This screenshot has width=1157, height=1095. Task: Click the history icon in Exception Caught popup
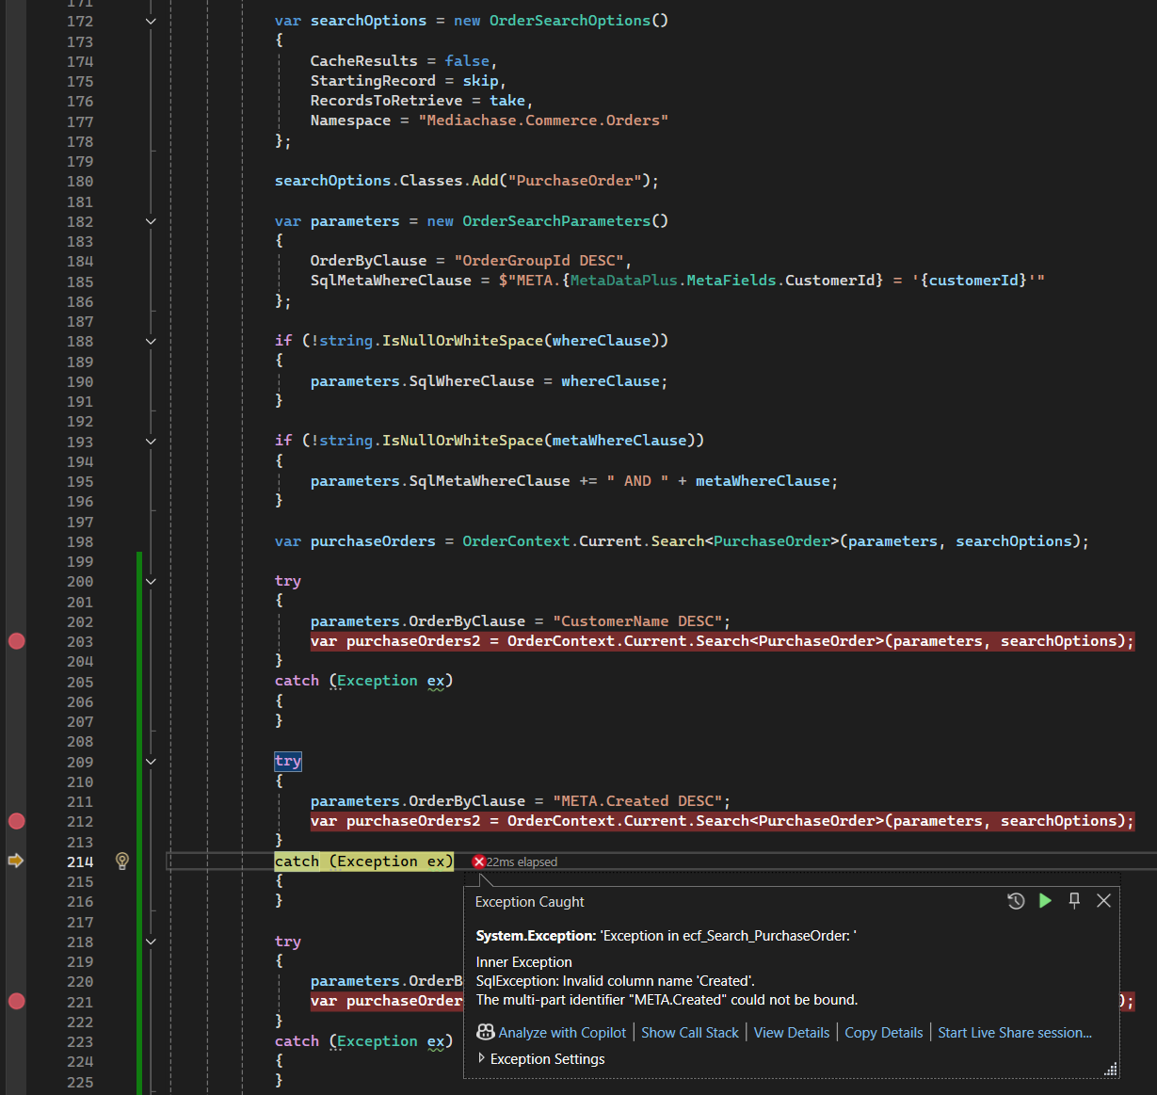tap(1016, 901)
